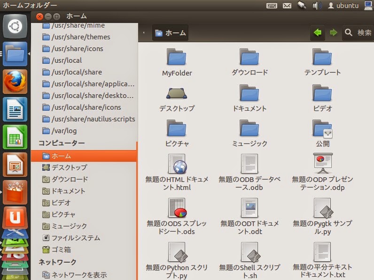This screenshot has width=374, height=280.
Task: Select the 無題のODT ドキュメント.odt file
Action: tap(249, 208)
